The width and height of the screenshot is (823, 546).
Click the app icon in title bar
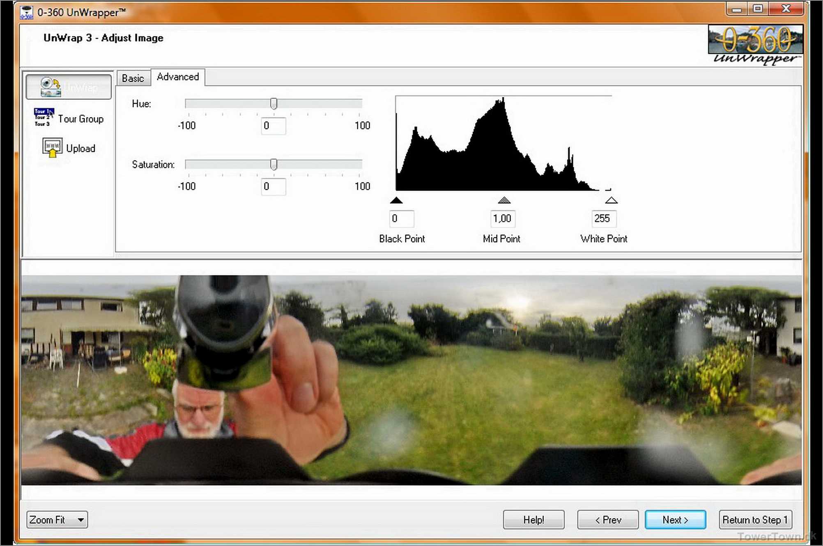(26, 12)
